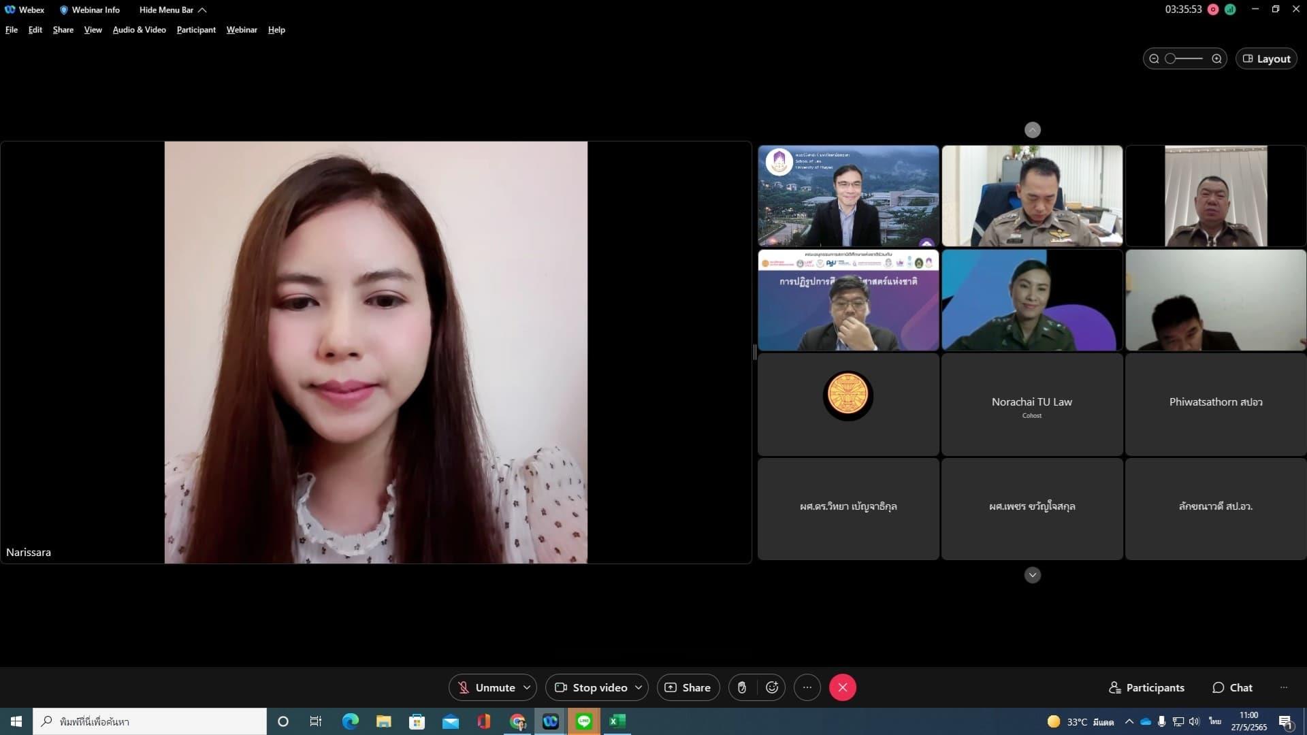Open the Webinar menu
Screen dimensions: 1307x735
(242, 30)
